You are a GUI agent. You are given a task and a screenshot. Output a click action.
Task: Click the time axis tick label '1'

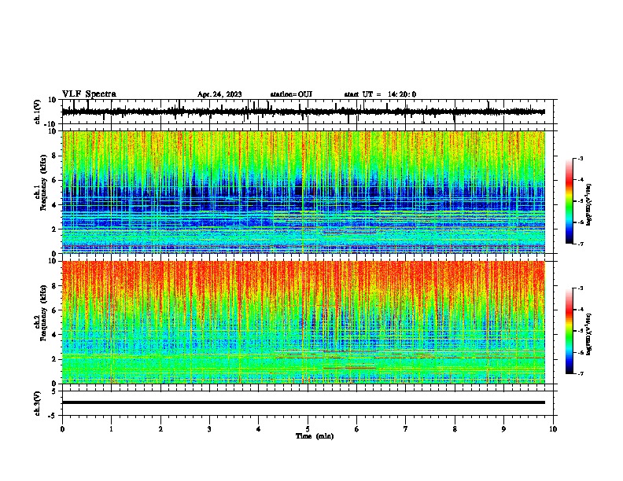click(111, 429)
